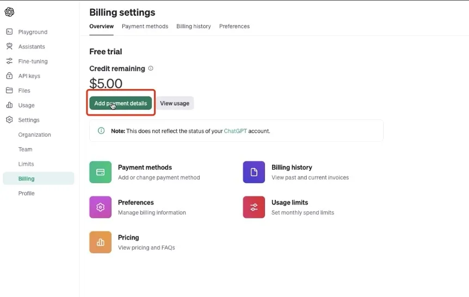469x297 pixels.
Task: Open Playground from the sidebar
Action: [x=33, y=32]
